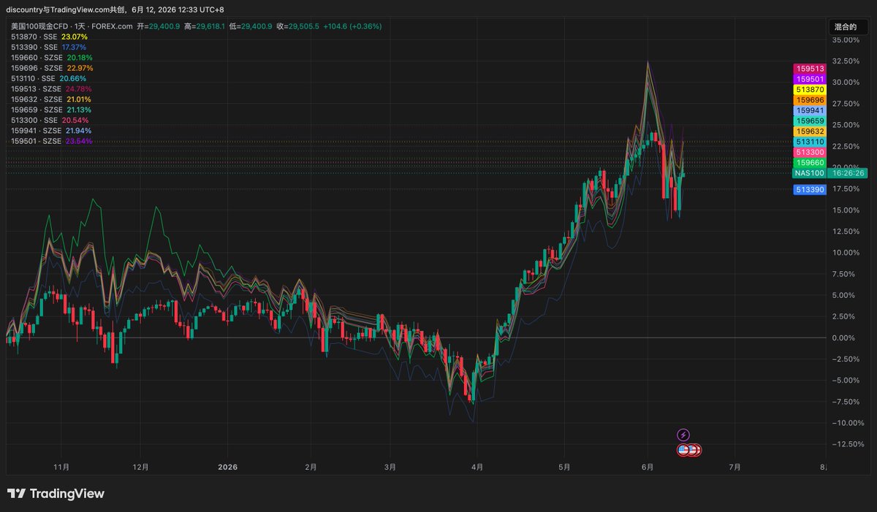Click the magenta 159513 price scale label
The height and width of the screenshot is (512, 877).
tap(810, 69)
